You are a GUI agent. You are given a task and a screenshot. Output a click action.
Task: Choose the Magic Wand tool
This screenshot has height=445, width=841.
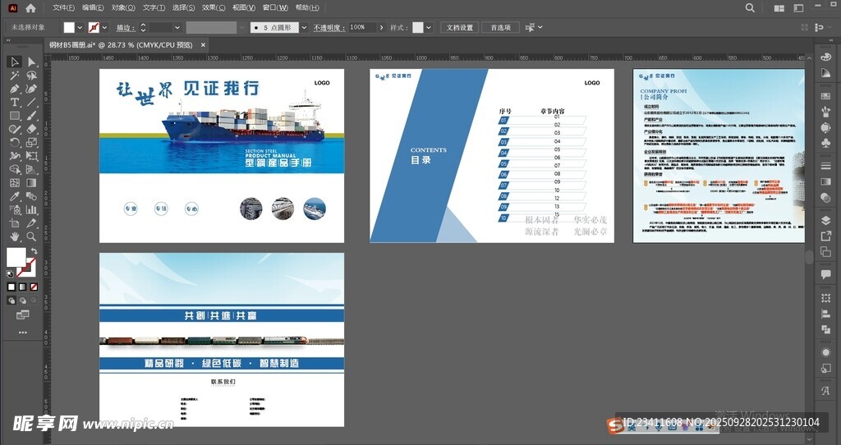click(x=15, y=76)
